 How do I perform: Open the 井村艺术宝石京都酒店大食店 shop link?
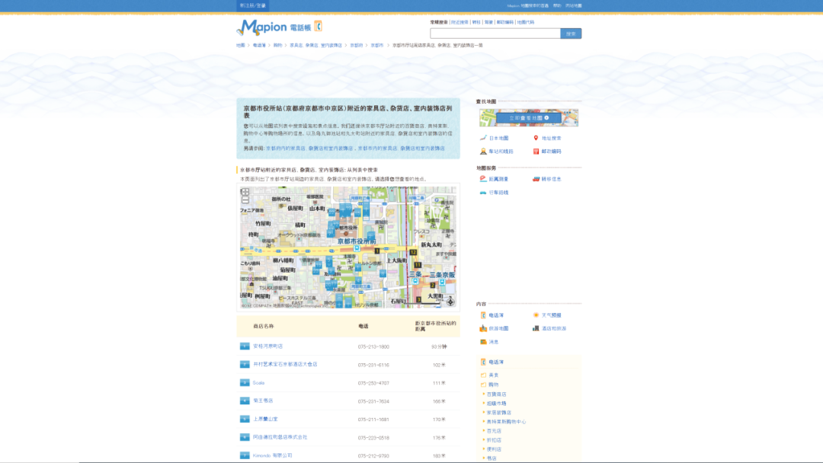285,364
